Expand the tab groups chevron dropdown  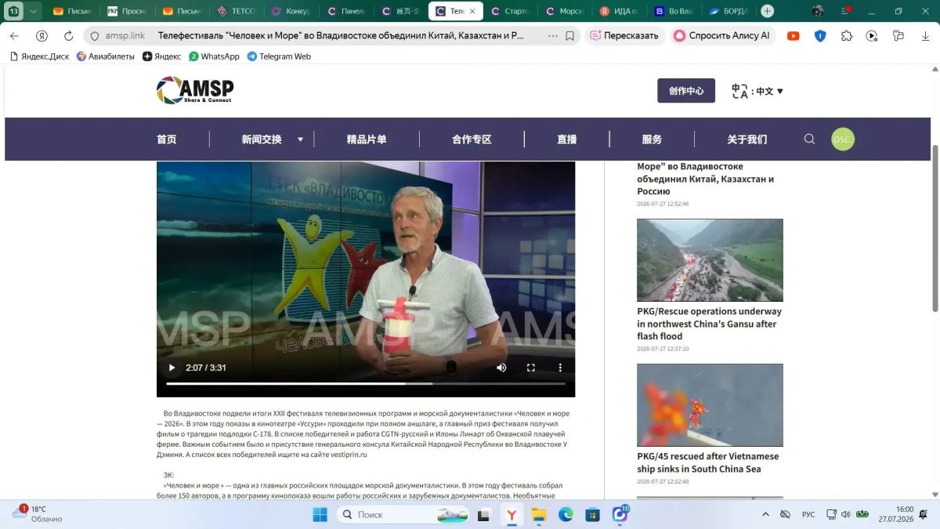[x=33, y=11]
